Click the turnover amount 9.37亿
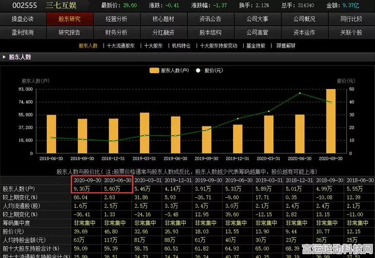The image size is (375, 258). coord(351,5)
